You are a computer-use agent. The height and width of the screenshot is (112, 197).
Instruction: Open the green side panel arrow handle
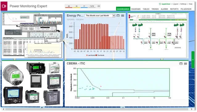pos(193,60)
